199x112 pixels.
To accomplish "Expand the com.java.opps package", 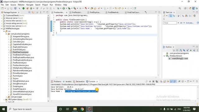I will pos(6,97).
